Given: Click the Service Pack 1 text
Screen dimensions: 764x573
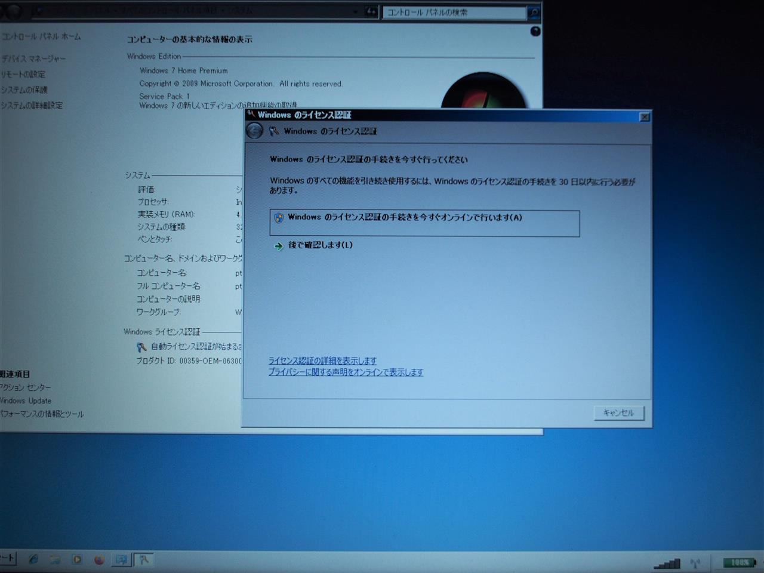Looking at the screenshot, I should click(164, 96).
